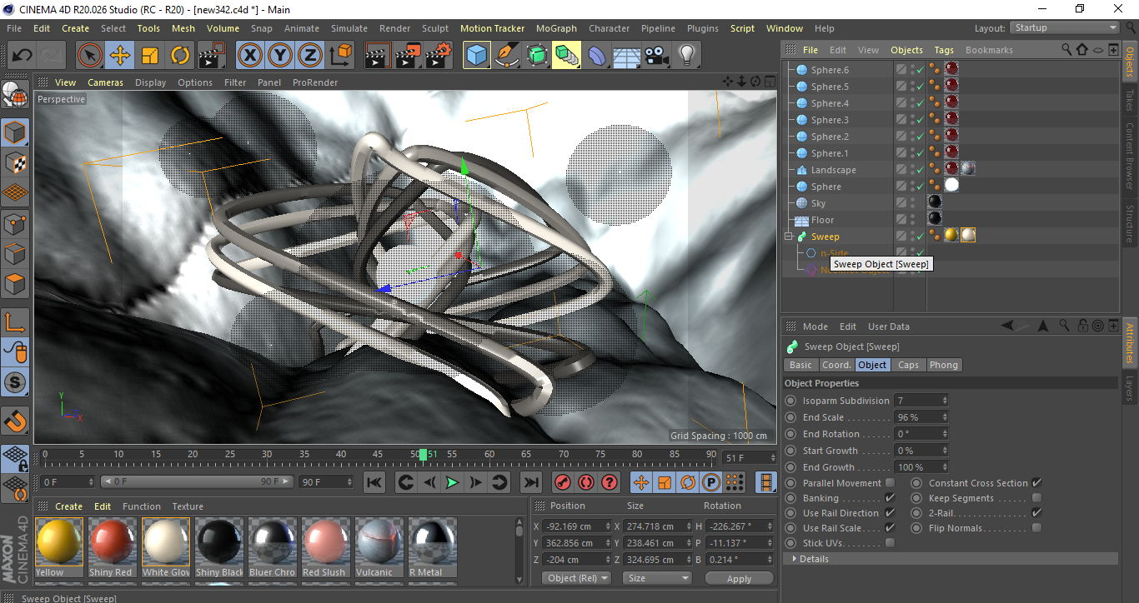Click record active objects keyframe button
Image resolution: width=1139 pixels, height=603 pixels.
tap(563, 482)
